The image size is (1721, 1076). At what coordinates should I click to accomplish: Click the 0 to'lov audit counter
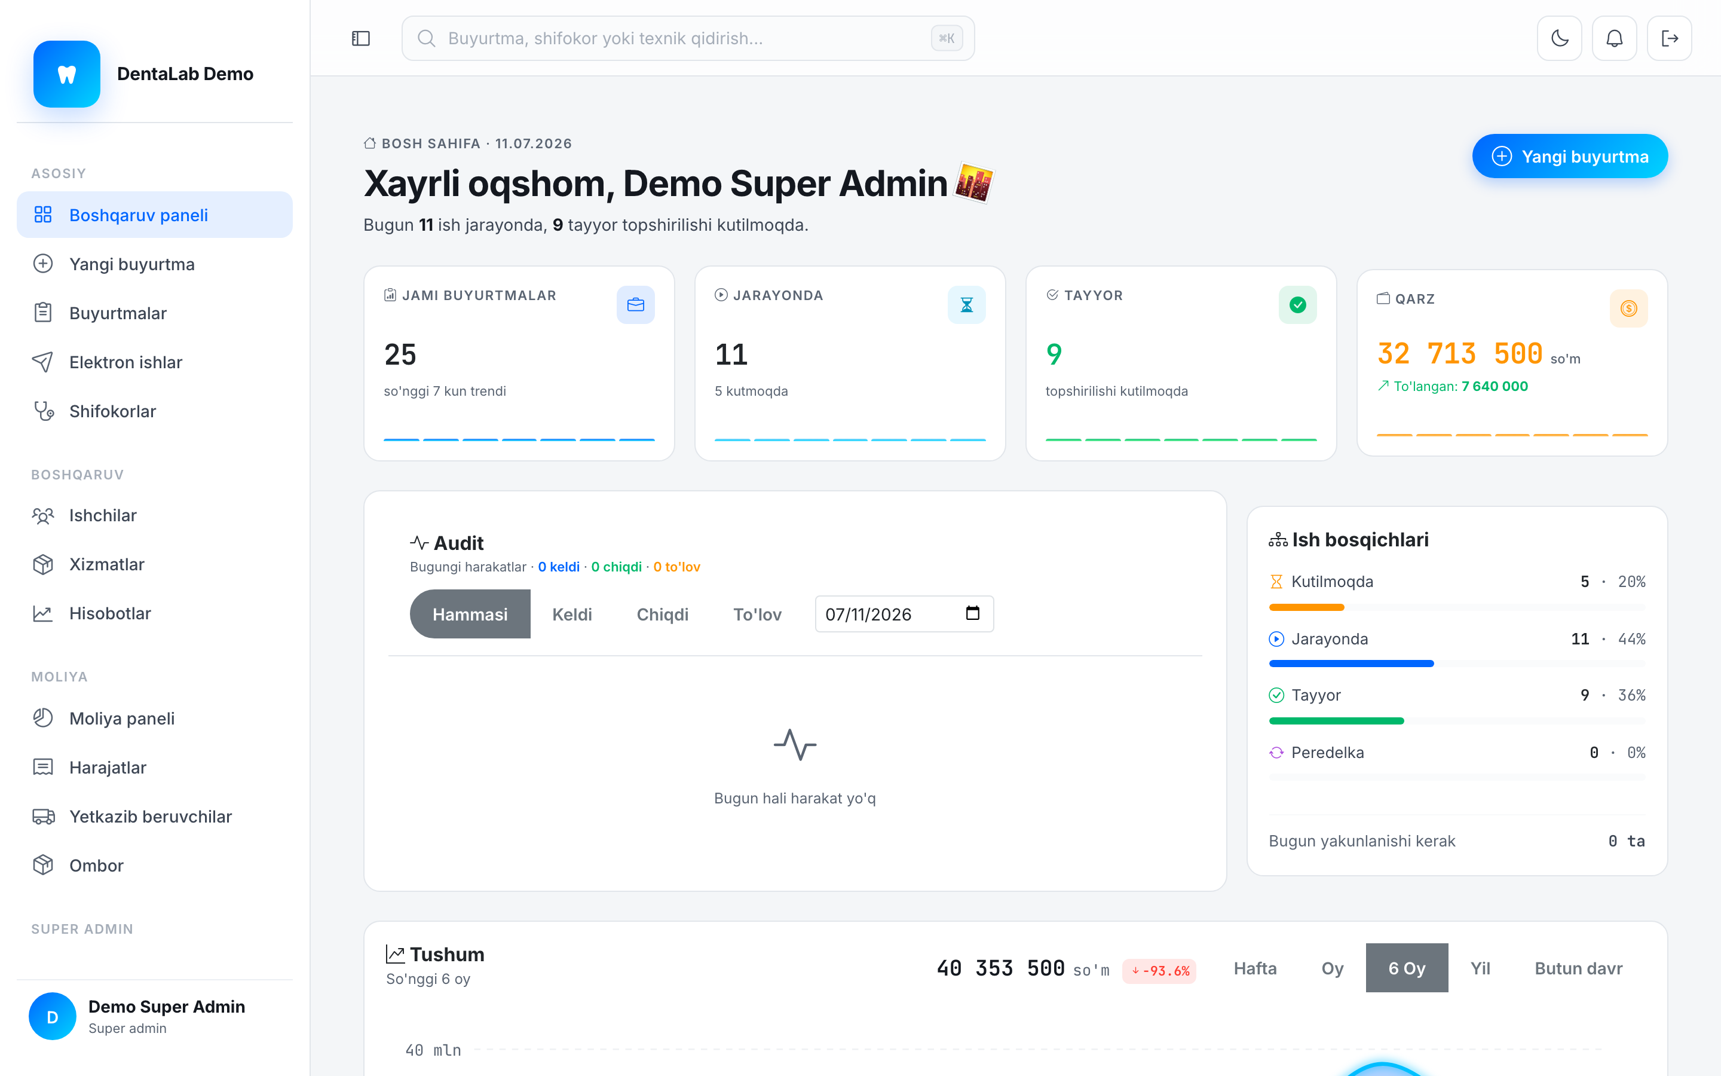click(x=676, y=567)
